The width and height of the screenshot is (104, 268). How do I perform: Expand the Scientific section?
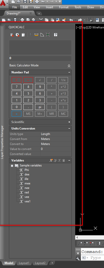tap(69, 122)
